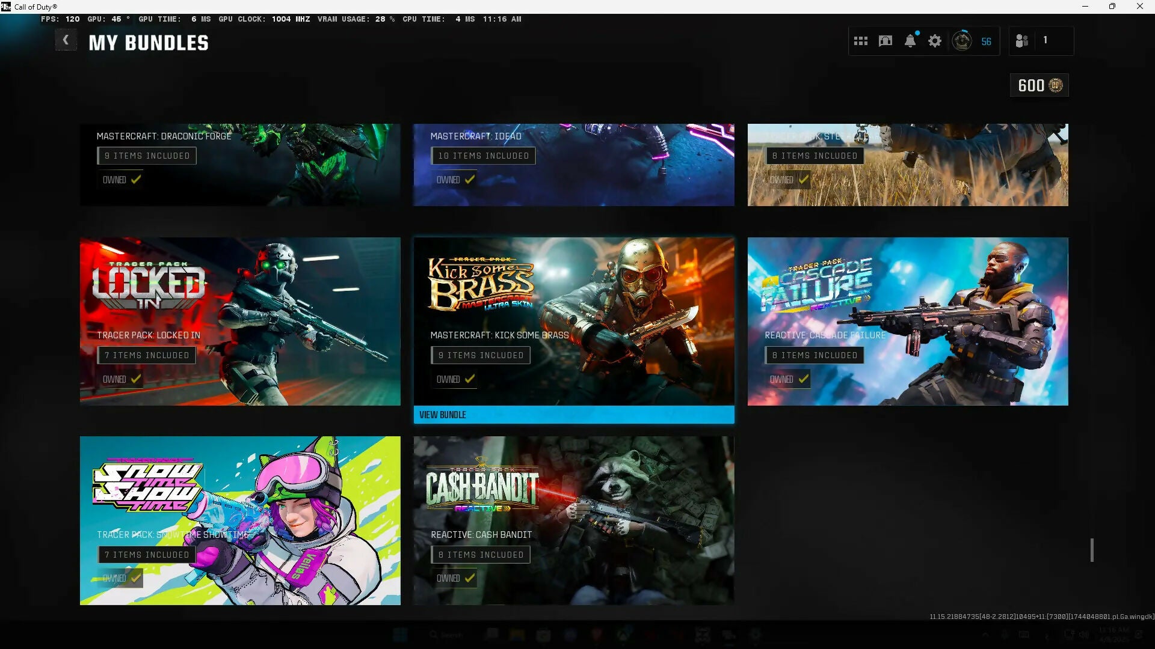Viewport: 1155px width, 649px height.
Task: Click 8 Items Included on Cash Bandit
Action: pyautogui.click(x=481, y=555)
